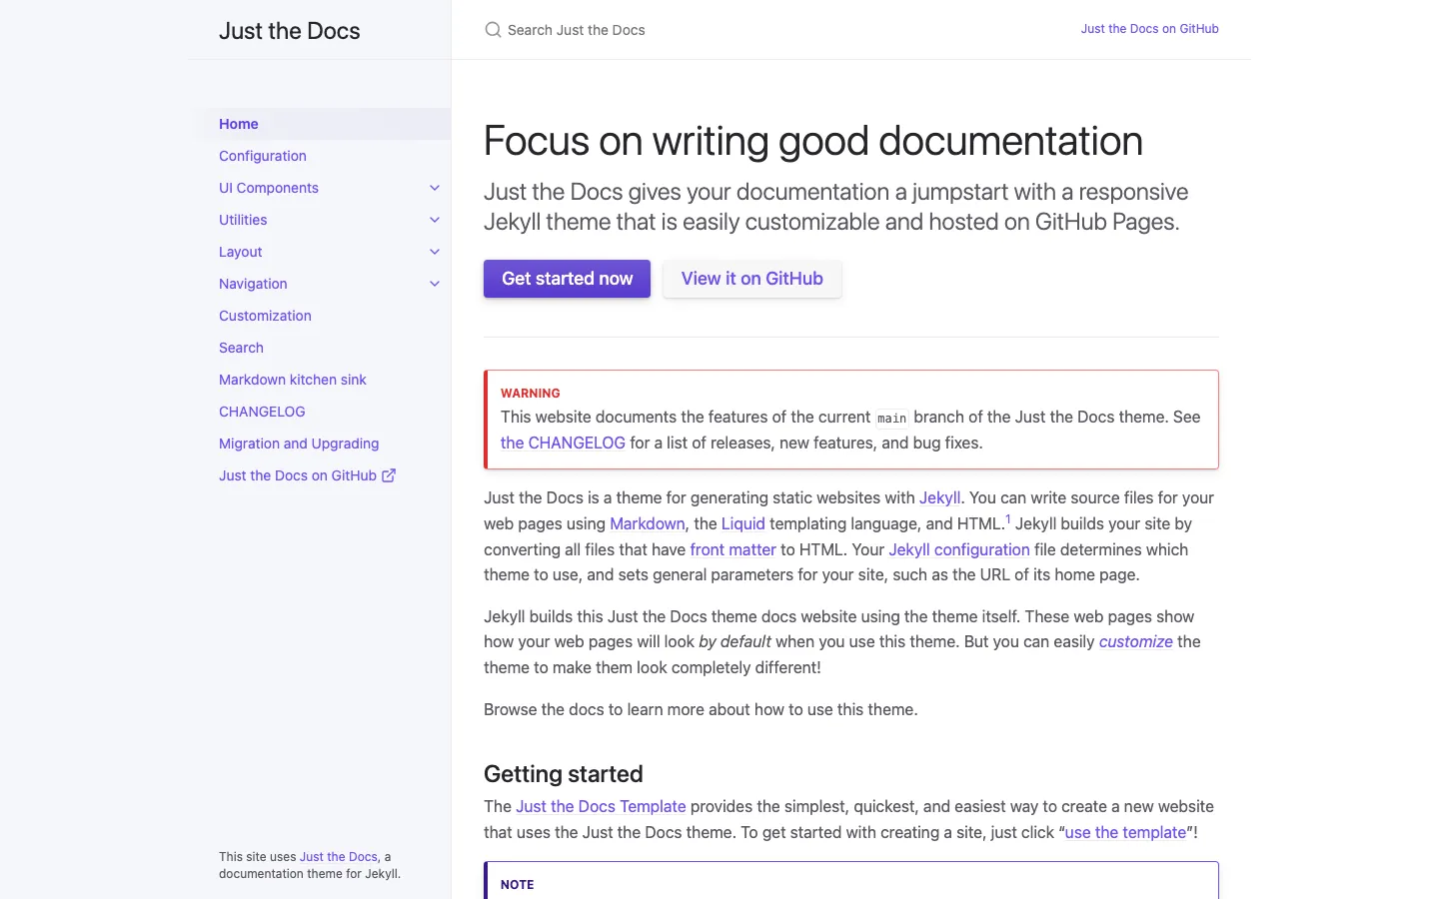
Task: Expand the Navigation section chevron
Action: tap(435, 284)
